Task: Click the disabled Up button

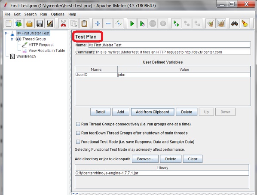Action: coord(206,112)
